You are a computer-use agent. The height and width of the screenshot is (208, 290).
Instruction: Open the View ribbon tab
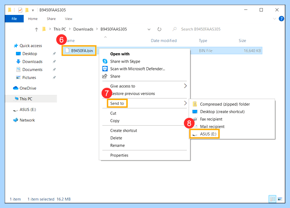[x=68, y=19]
